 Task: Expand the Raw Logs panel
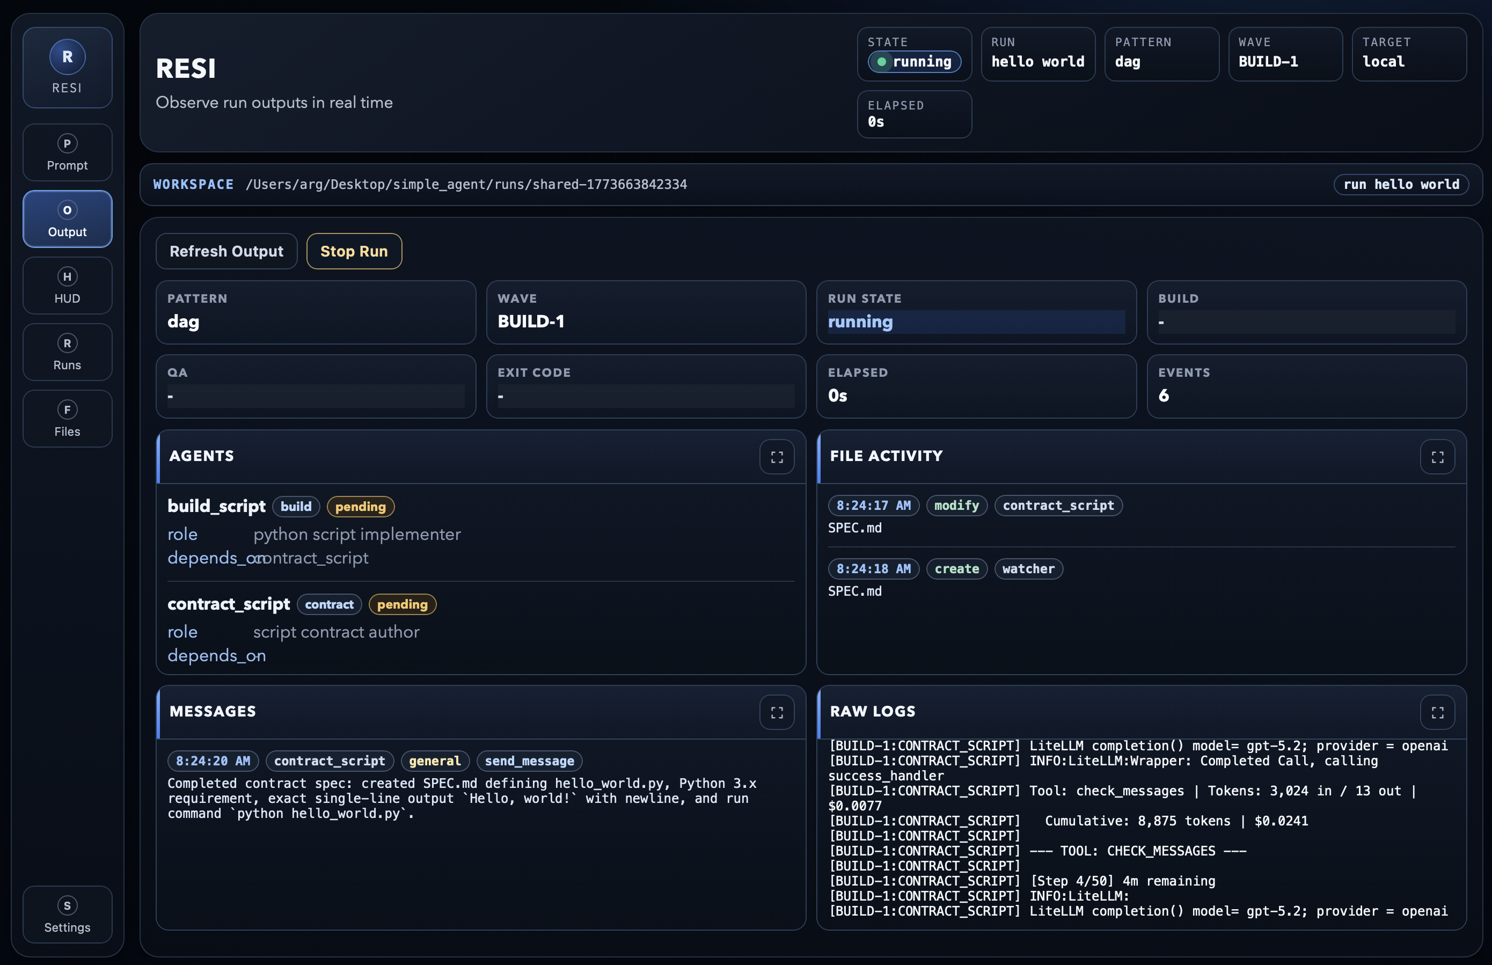[1437, 712]
